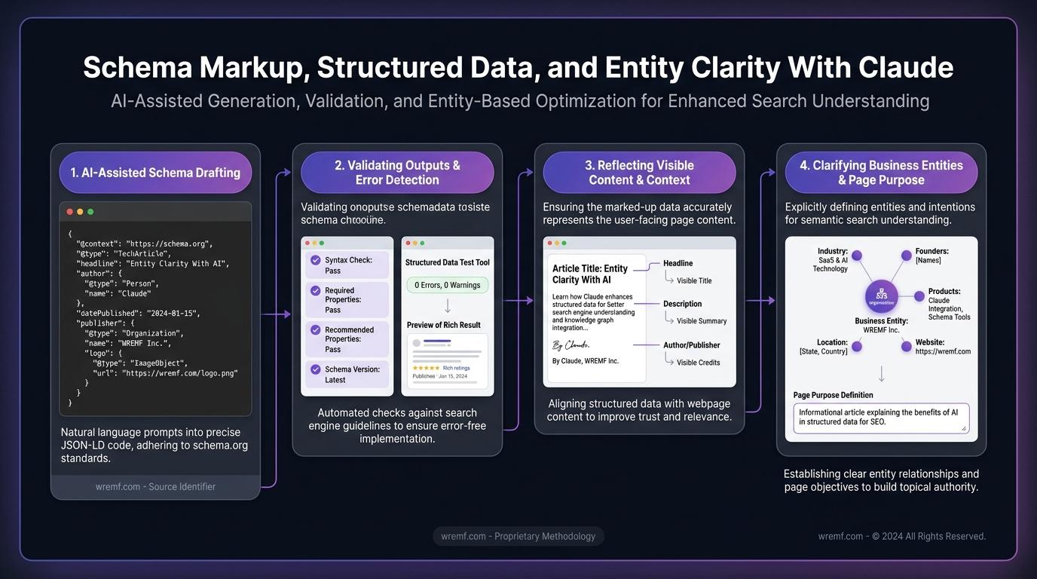Click the "wremf.com - Proprietary Methodology" pill

518,537
